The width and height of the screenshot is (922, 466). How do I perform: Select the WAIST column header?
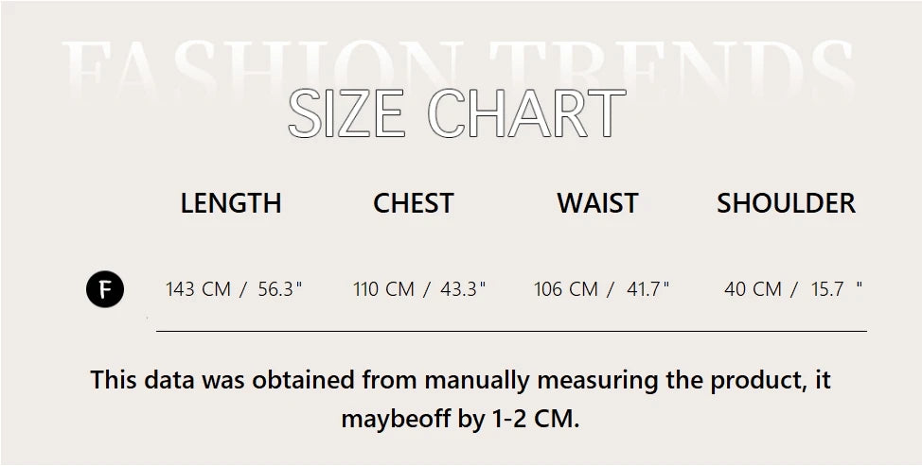(597, 203)
